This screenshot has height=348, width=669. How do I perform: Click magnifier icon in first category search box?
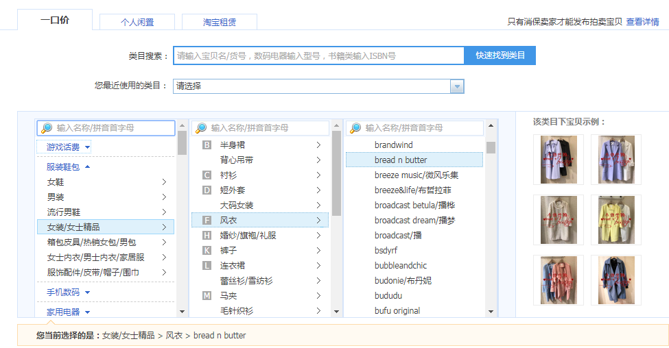pos(47,128)
